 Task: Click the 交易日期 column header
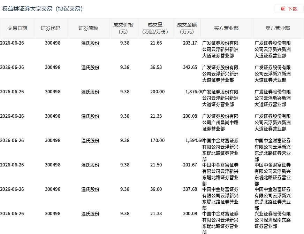pos(17,28)
